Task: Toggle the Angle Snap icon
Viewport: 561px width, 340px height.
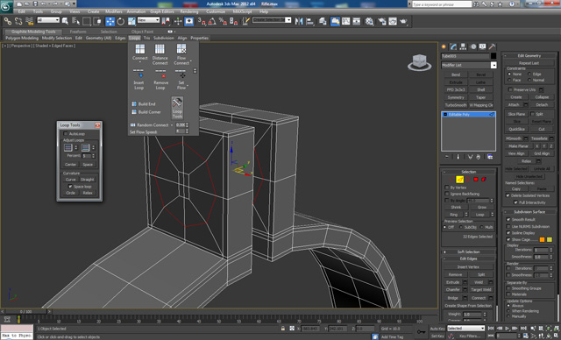Action: 212,21
